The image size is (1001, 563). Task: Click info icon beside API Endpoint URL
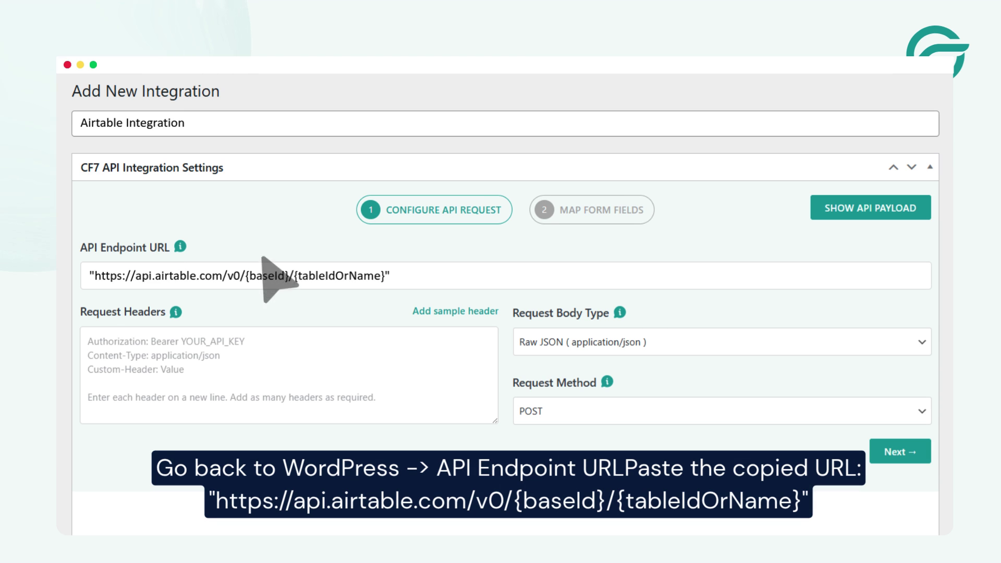point(180,247)
